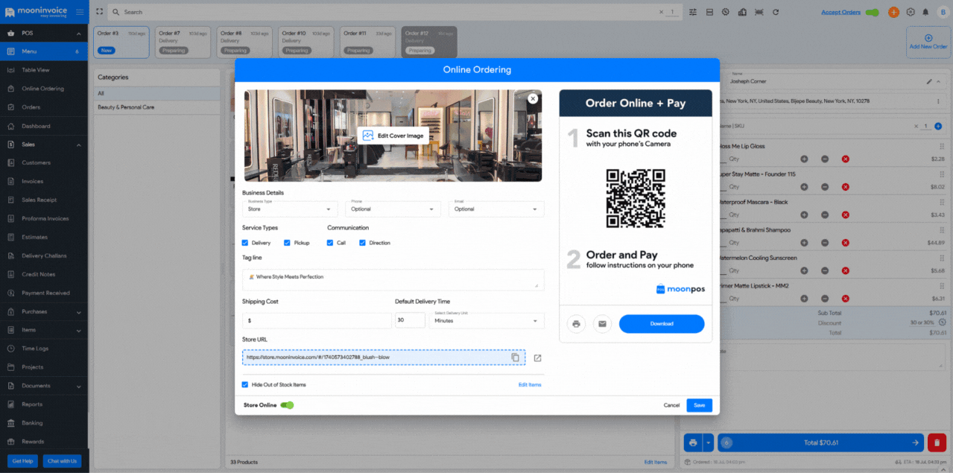The width and height of the screenshot is (953, 473).
Task: Click the orange plus quick-add icon
Action: [x=893, y=12]
